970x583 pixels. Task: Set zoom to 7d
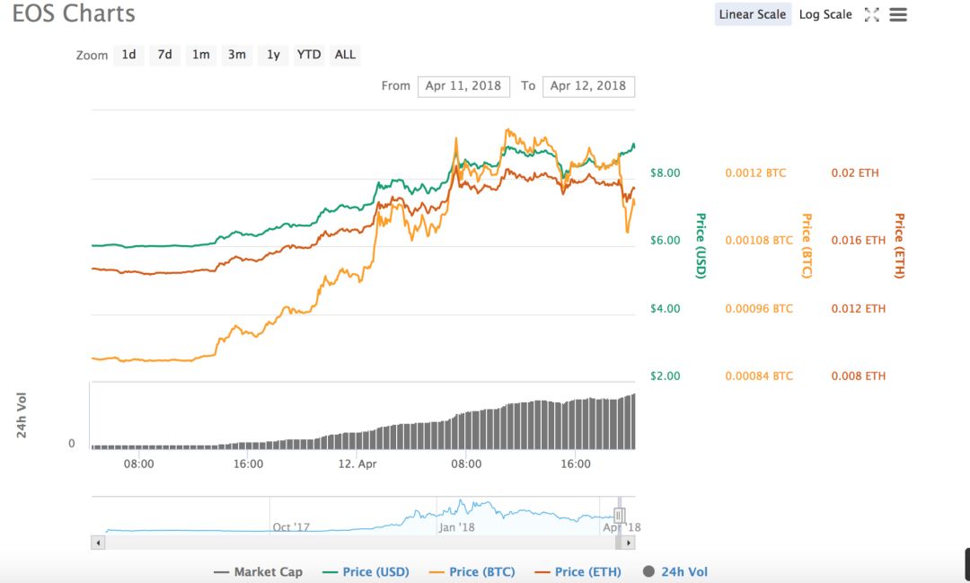coord(164,55)
